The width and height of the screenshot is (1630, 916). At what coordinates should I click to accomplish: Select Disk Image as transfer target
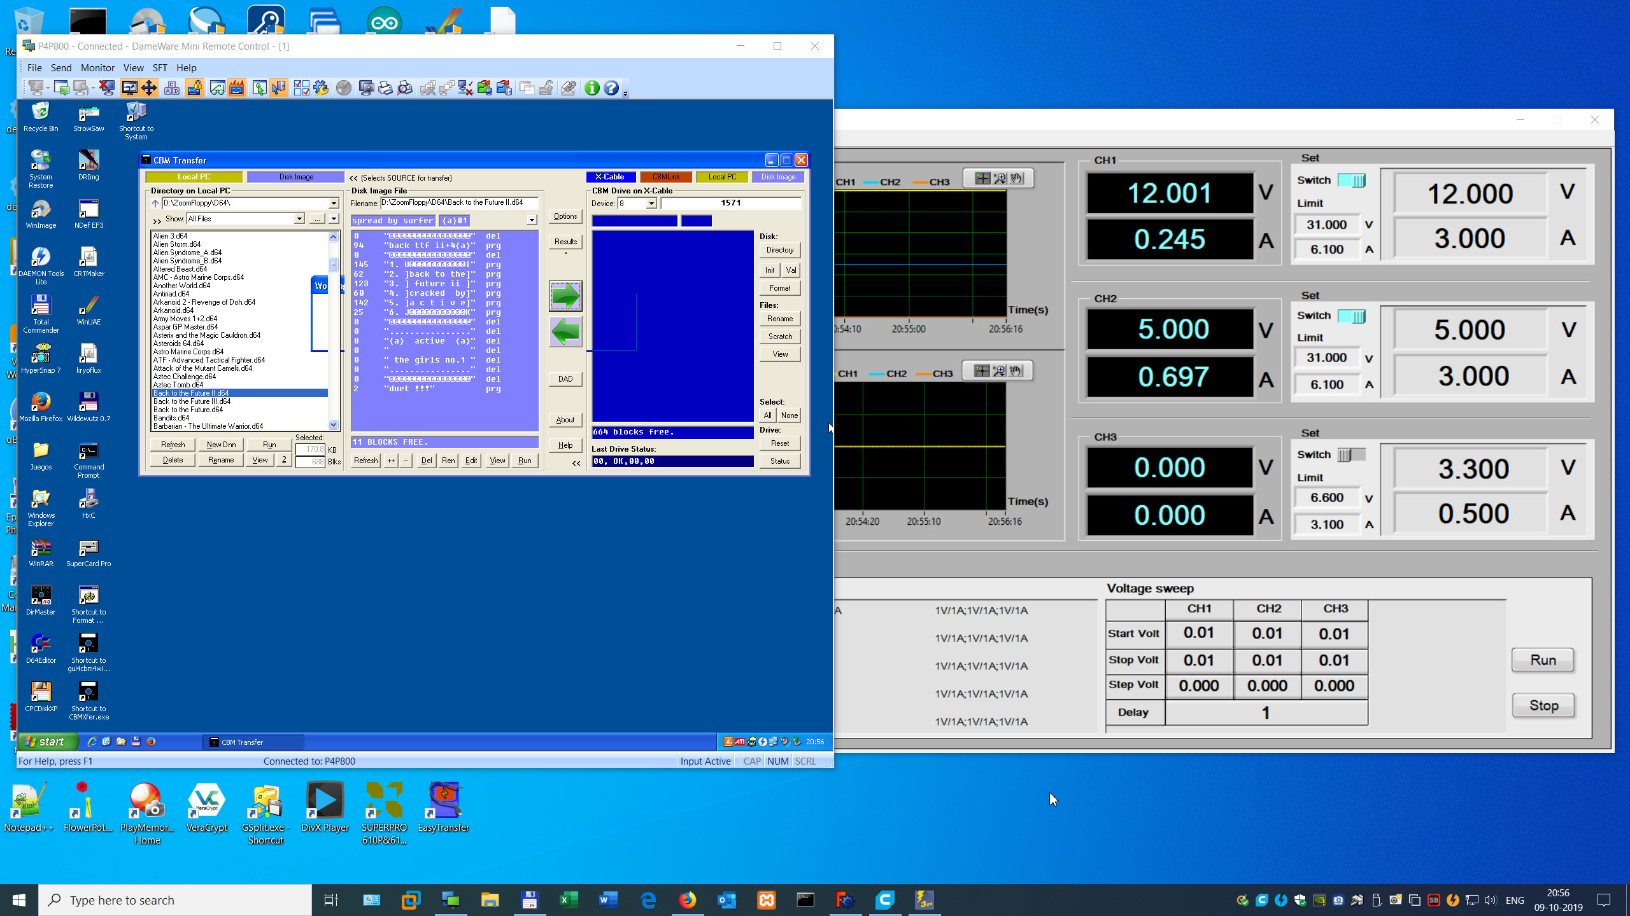(x=778, y=177)
